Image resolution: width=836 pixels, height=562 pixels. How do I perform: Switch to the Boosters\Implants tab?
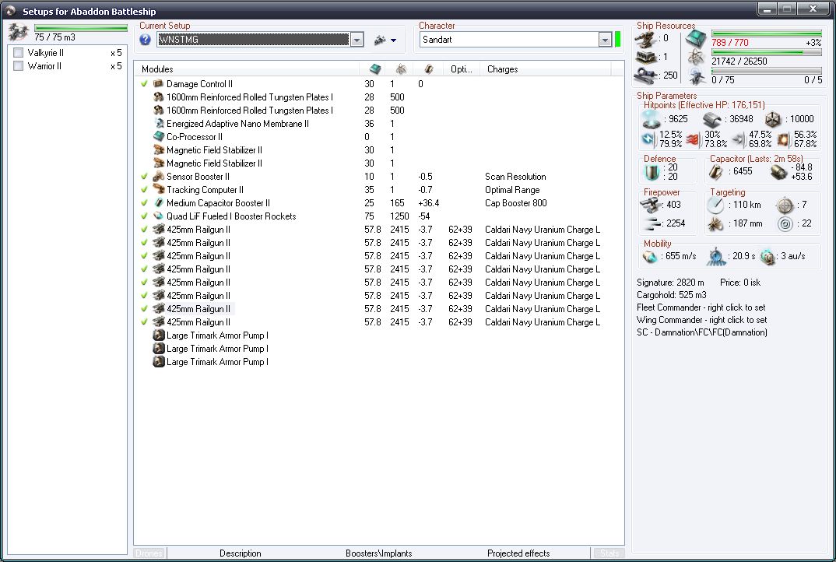pos(378,553)
